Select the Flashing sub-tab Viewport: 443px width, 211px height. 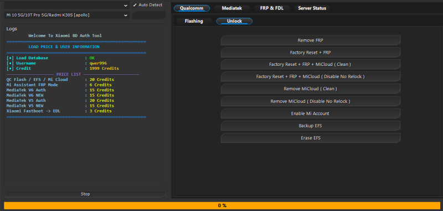[x=194, y=21]
